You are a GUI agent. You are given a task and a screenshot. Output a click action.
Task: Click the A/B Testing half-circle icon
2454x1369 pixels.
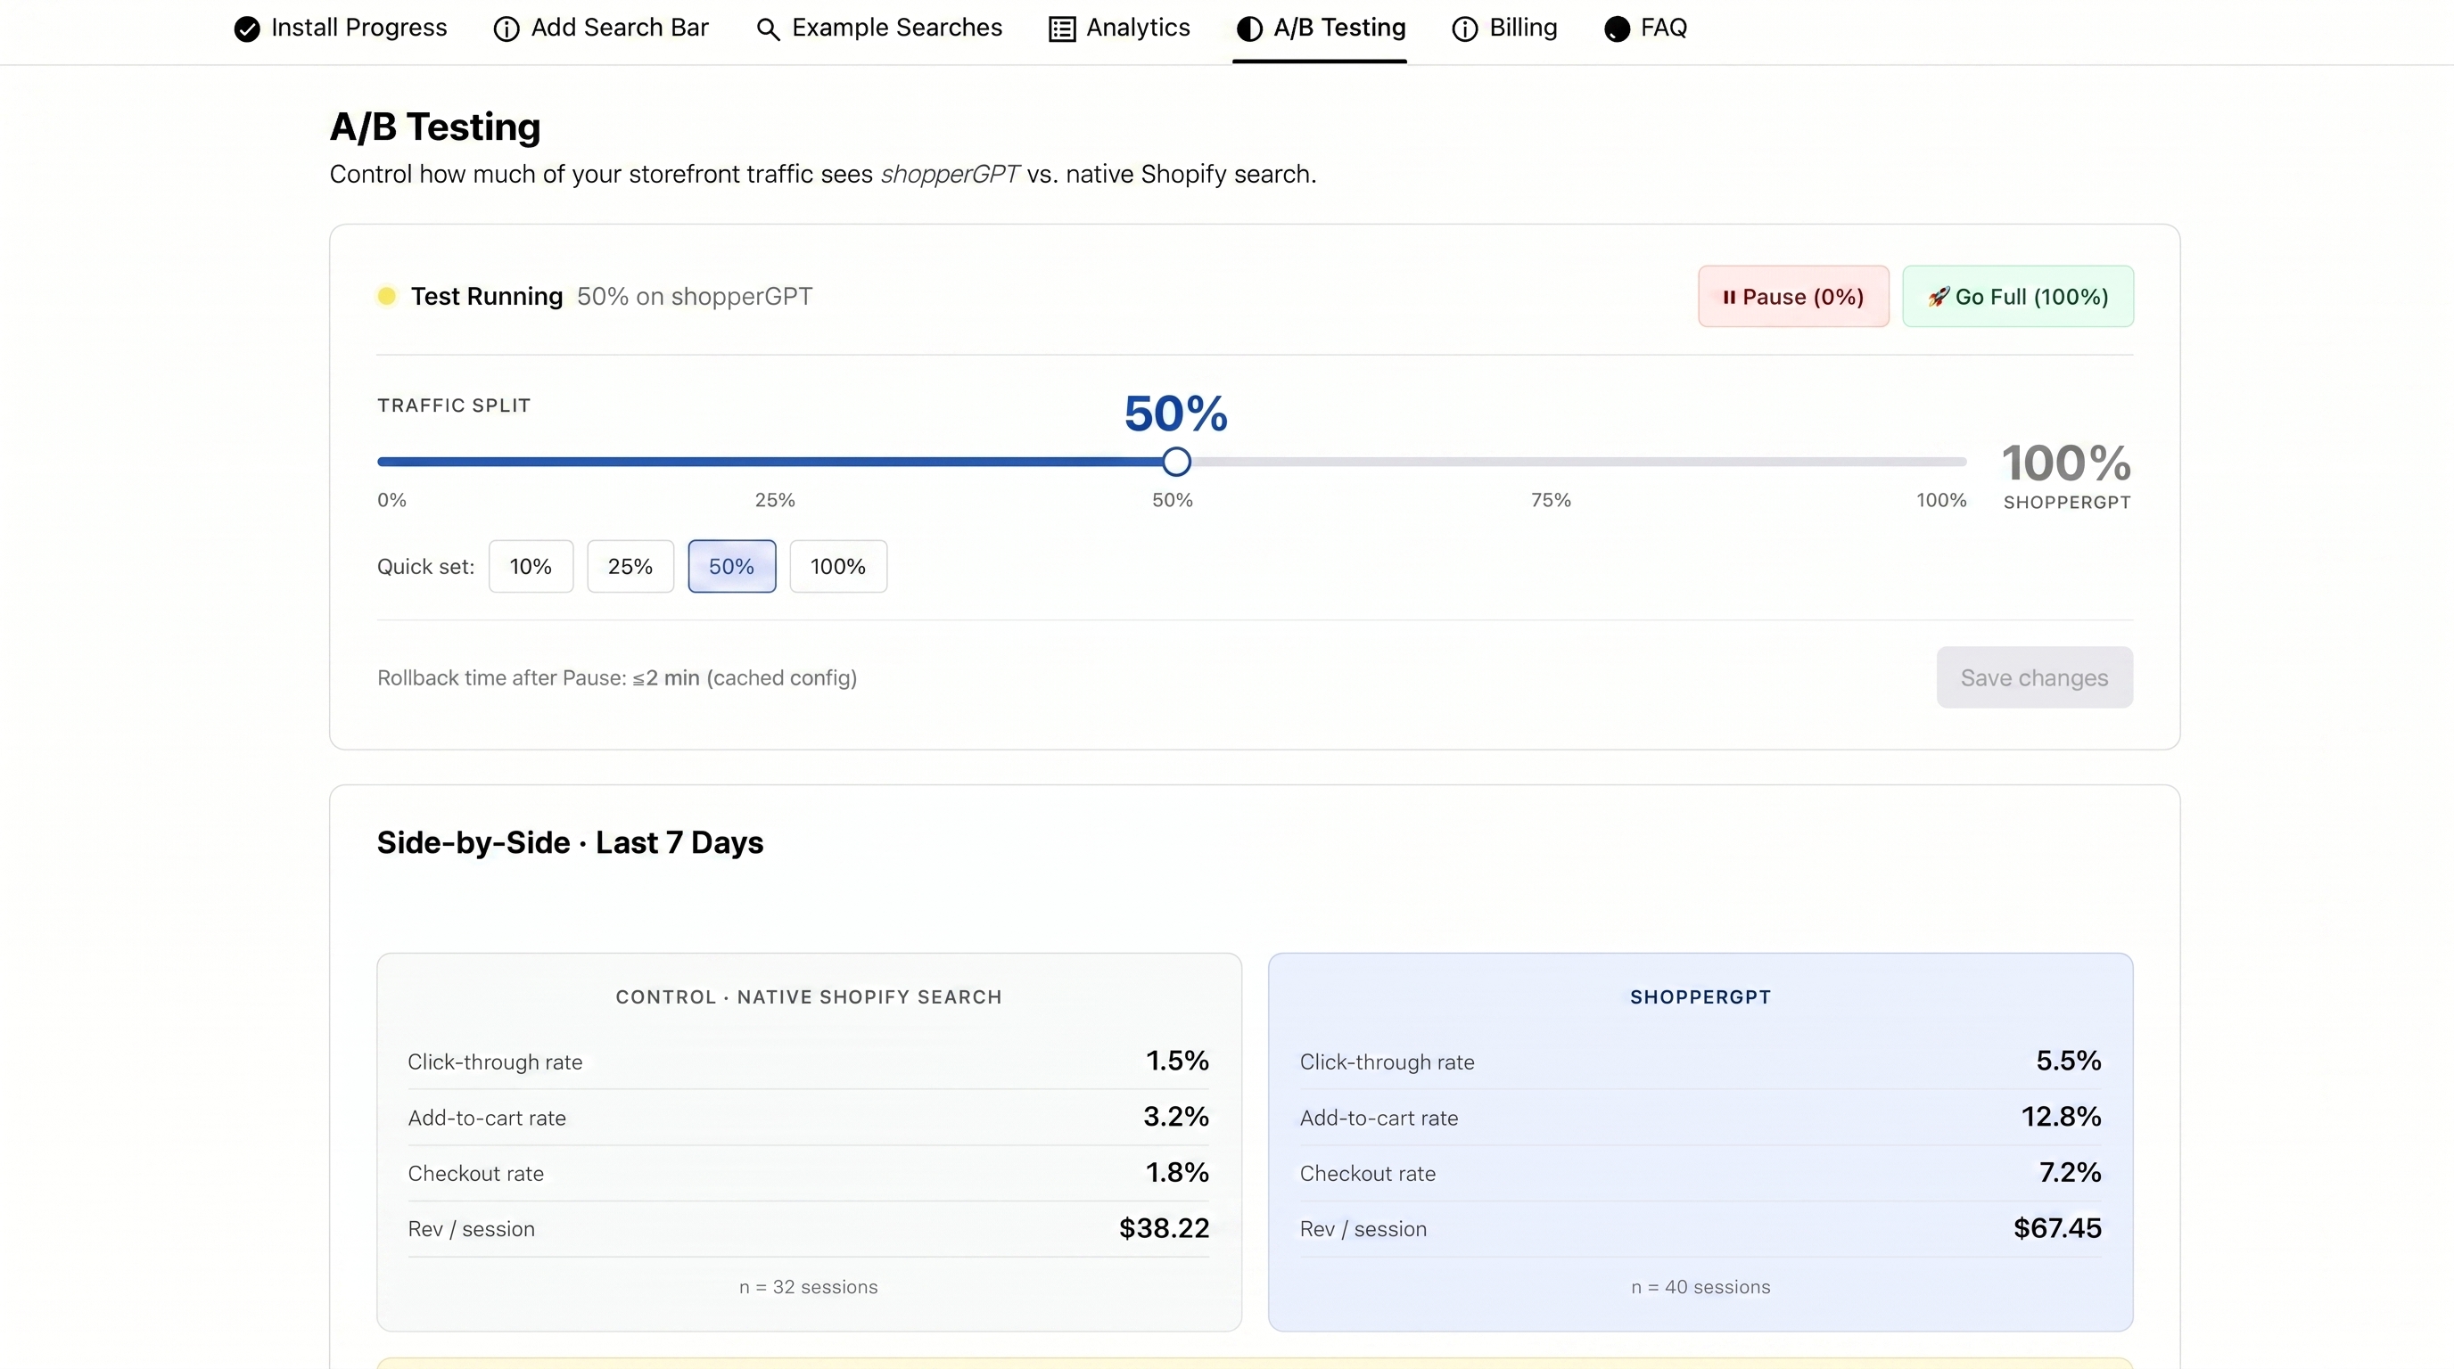tap(1249, 29)
